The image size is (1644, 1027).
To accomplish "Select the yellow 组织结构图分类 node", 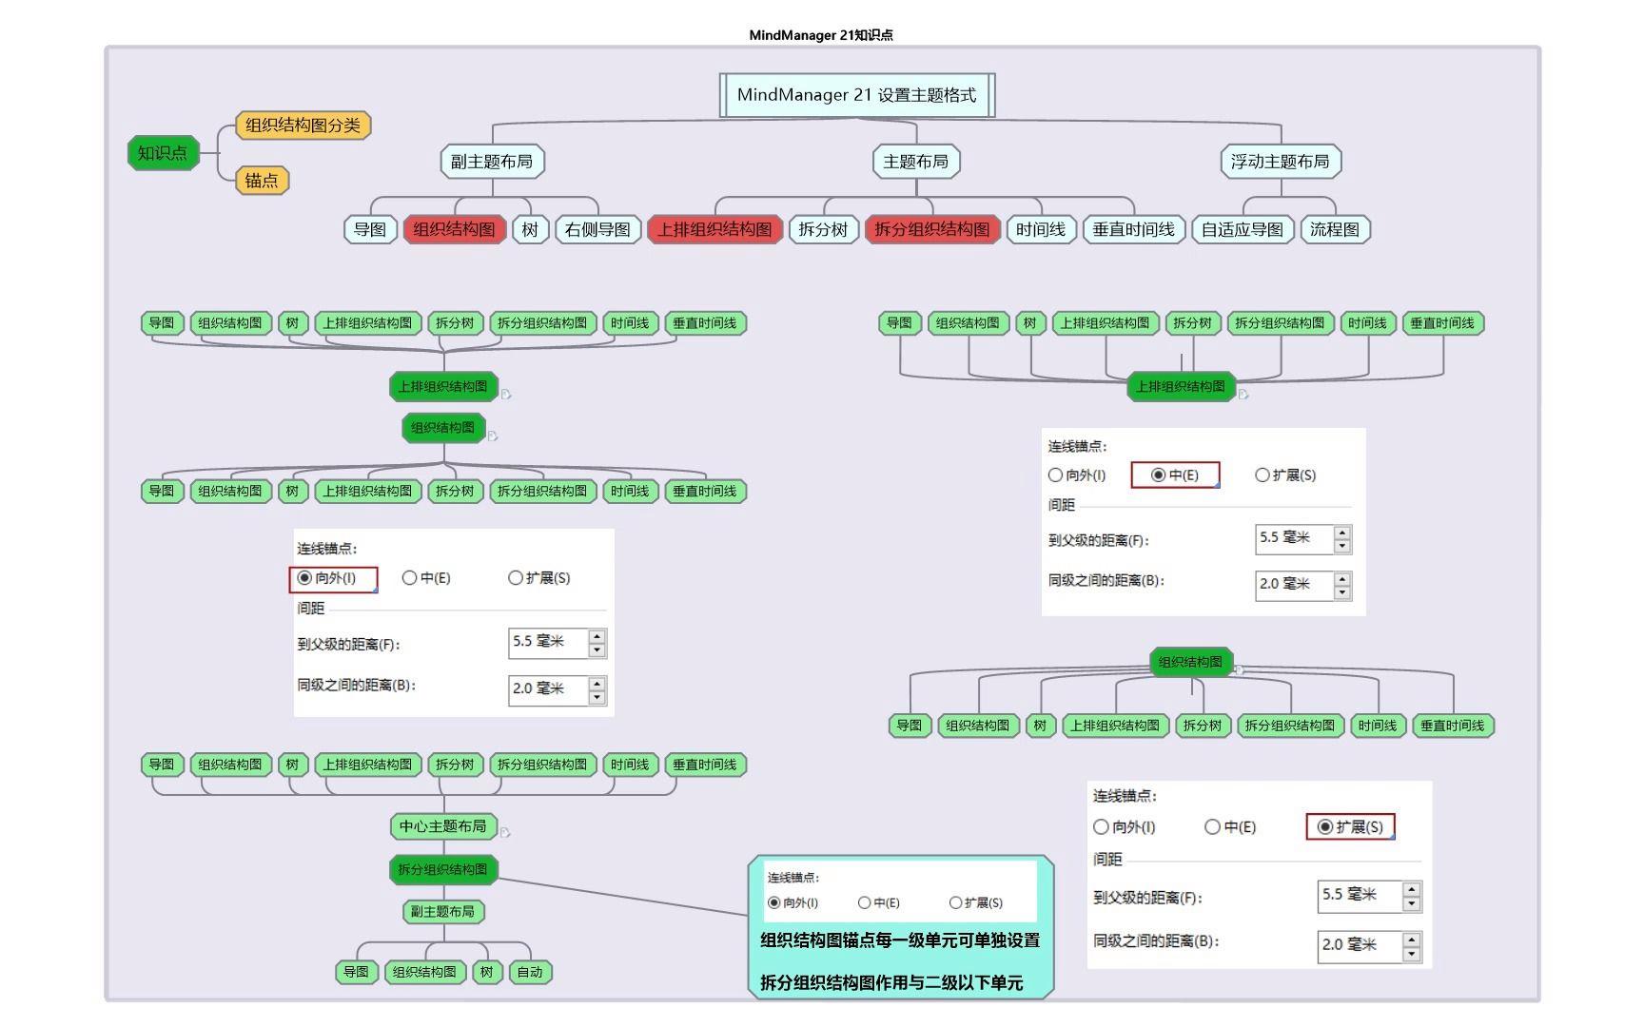I will (303, 125).
